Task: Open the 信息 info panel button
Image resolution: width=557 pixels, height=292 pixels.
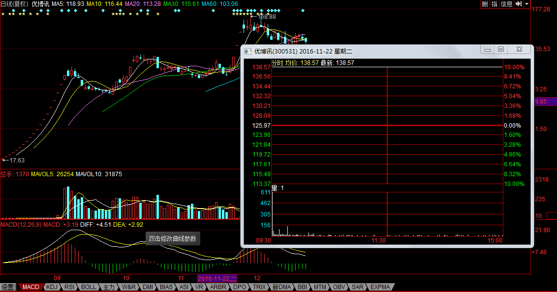Action: [x=506, y=4]
